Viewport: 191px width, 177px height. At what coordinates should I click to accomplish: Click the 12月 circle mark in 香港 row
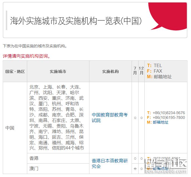click(x=141, y=158)
